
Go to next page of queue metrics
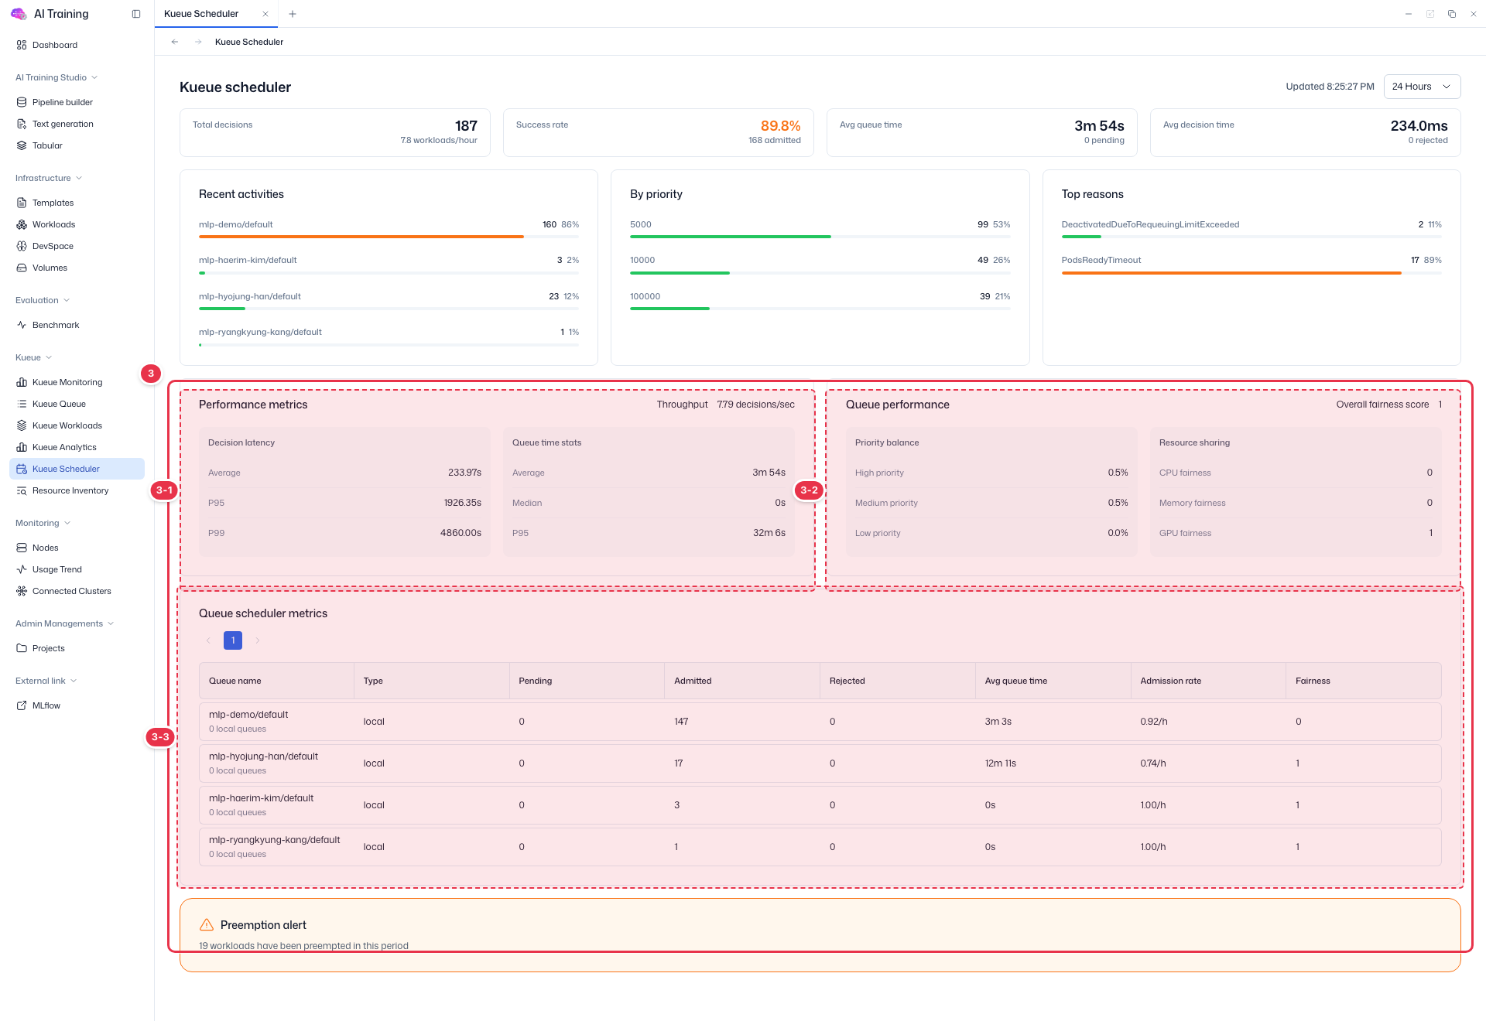[x=258, y=640]
